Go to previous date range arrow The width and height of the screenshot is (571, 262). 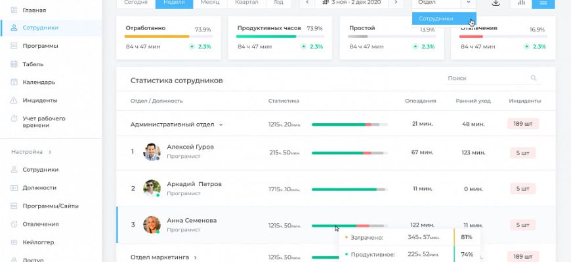tap(307, 3)
